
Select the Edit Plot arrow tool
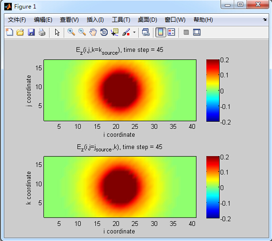pos(57,33)
